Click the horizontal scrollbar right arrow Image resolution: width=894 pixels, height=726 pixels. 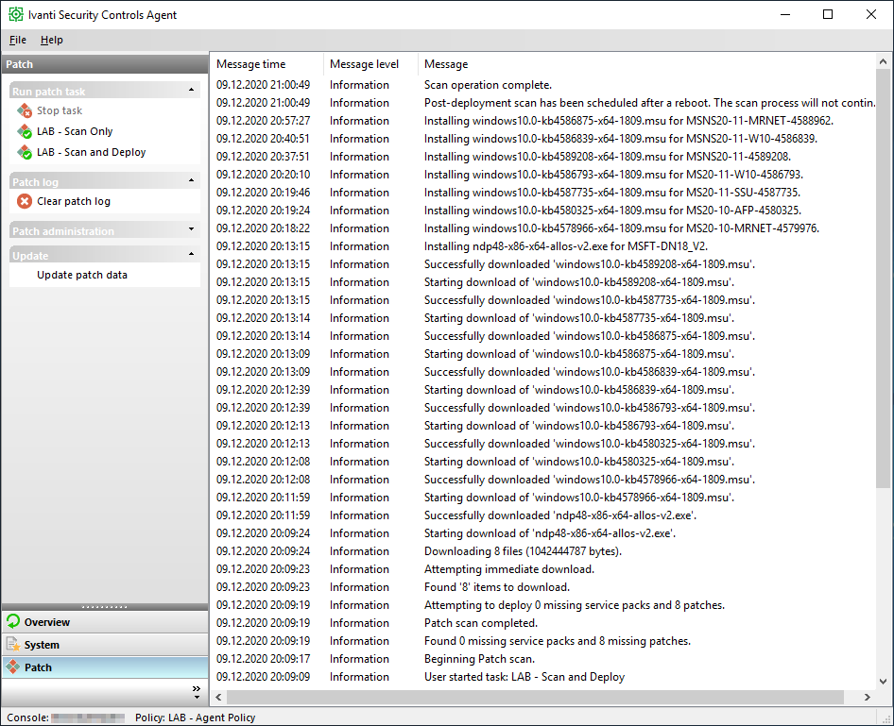[868, 697]
